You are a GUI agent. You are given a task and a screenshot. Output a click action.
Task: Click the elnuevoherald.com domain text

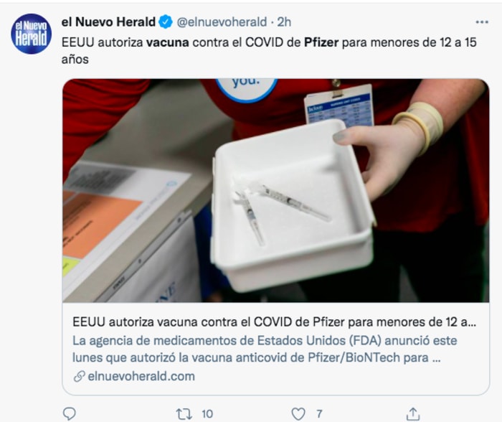coord(141,376)
